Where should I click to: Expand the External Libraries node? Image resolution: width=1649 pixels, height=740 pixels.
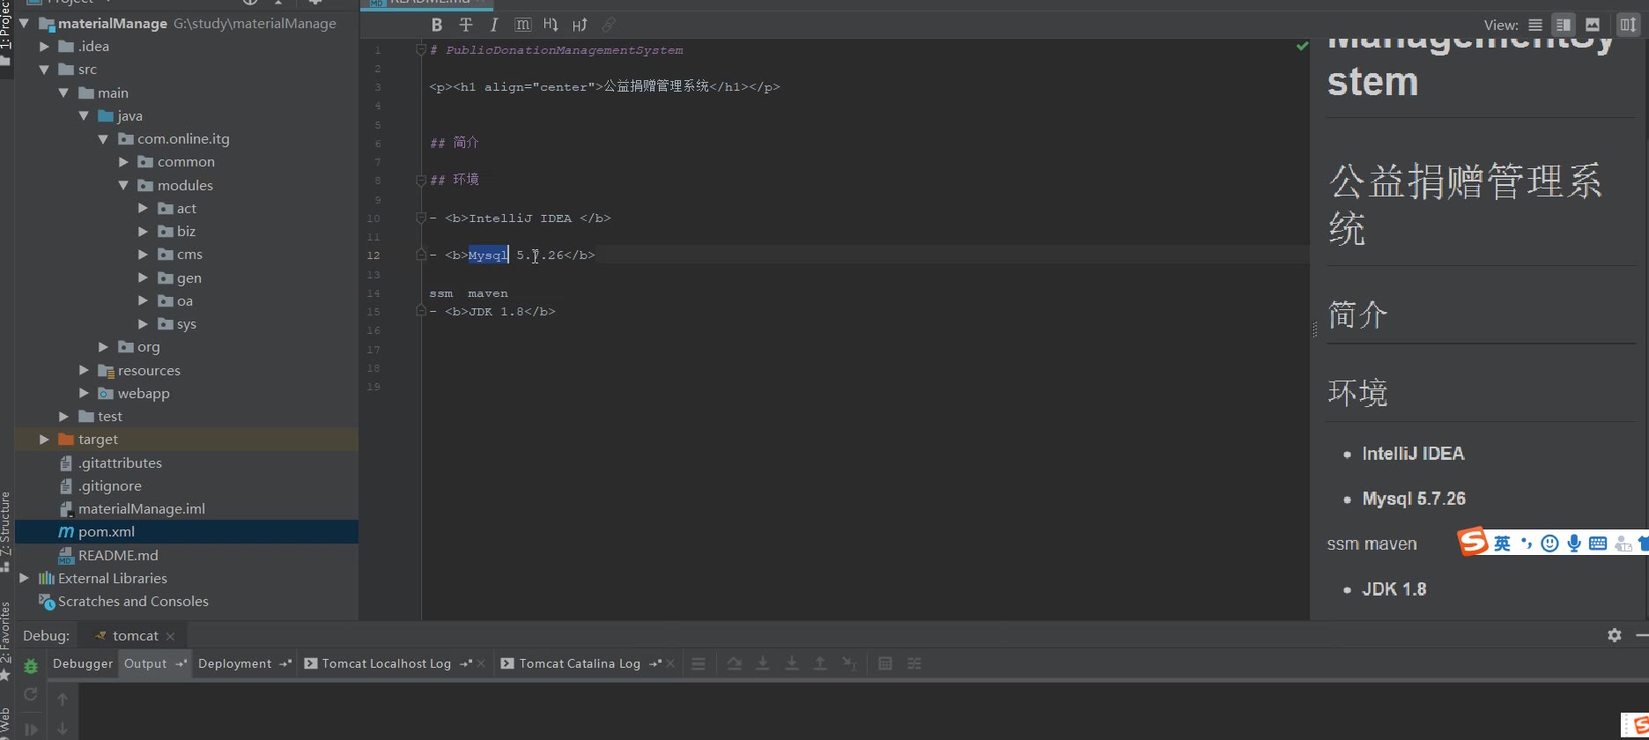click(25, 579)
